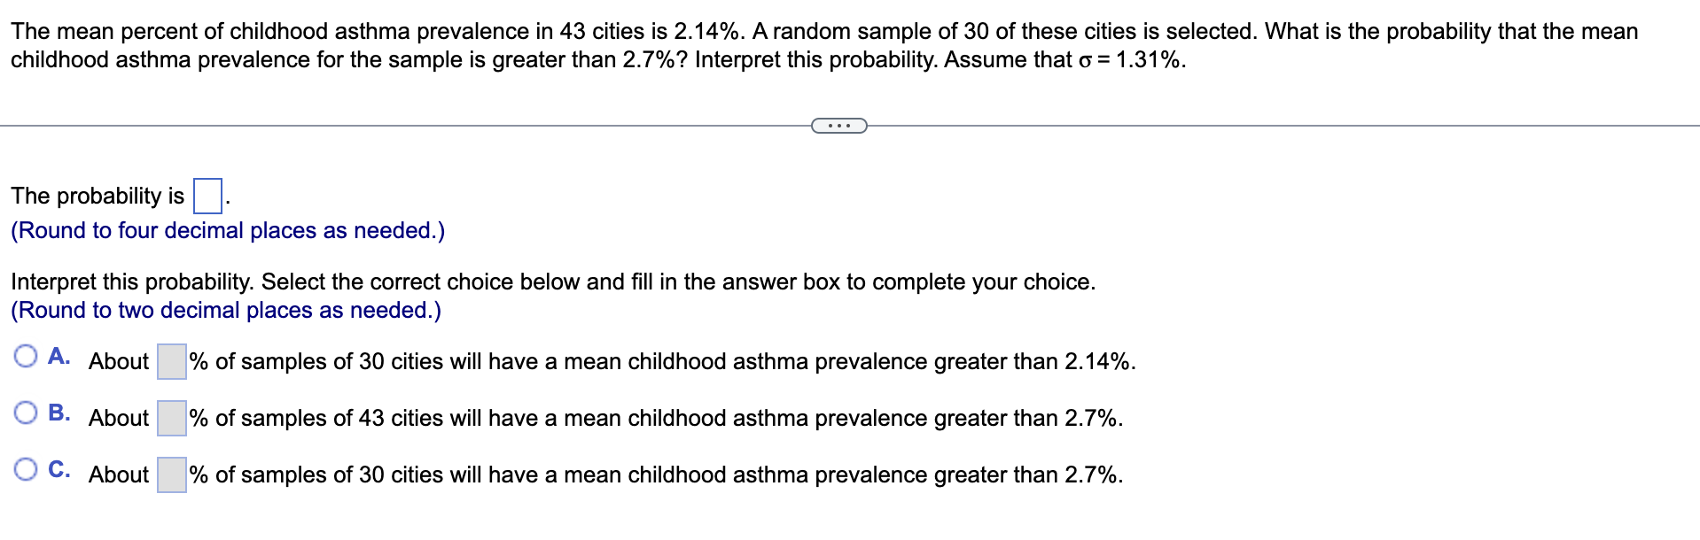Select radio button for choice A
Image resolution: width=1700 pixels, height=540 pixels.
coord(26,357)
